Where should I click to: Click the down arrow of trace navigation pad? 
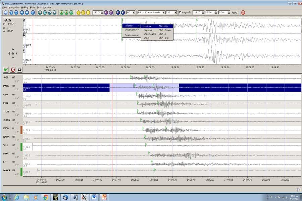pos(13,58)
